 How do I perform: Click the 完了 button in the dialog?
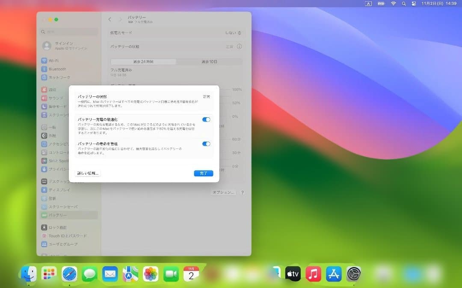pyautogui.click(x=203, y=173)
